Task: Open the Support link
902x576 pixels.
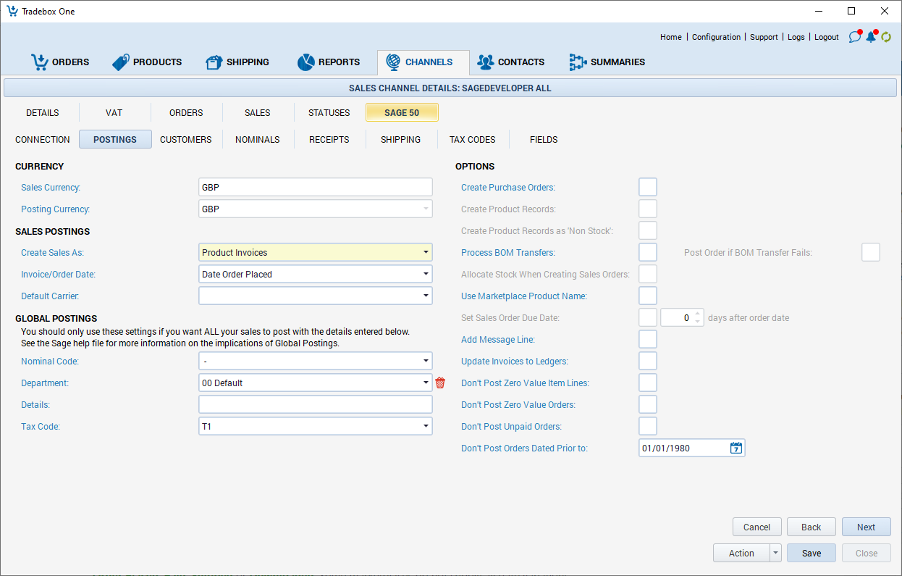Action: tap(764, 37)
